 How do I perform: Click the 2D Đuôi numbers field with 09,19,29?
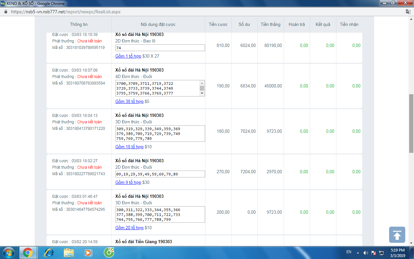tap(160, 174)
